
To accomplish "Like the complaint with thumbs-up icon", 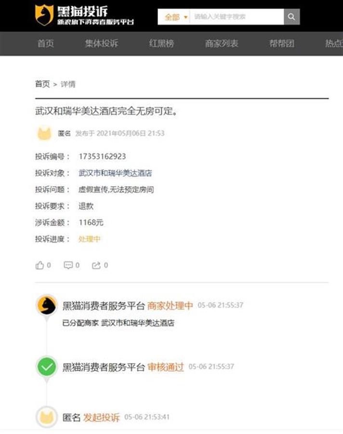I will [40, 265].
